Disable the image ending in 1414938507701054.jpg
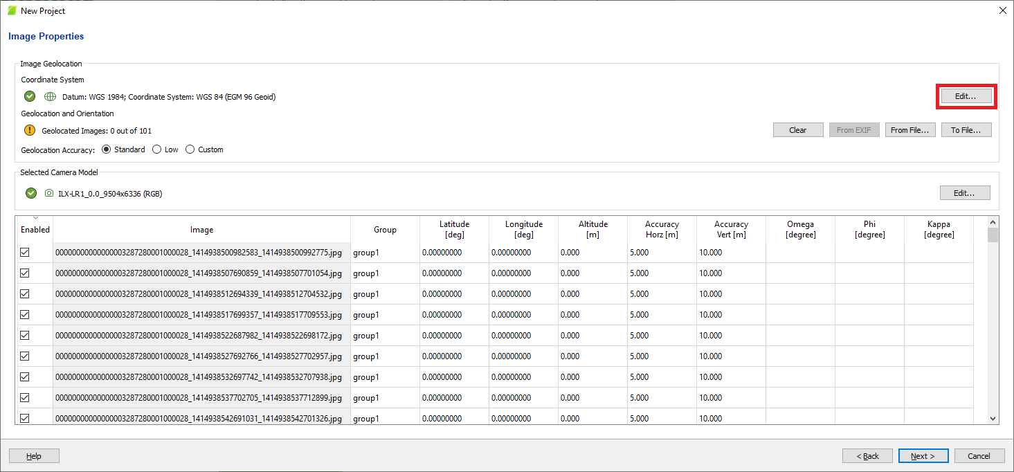Screen dimensions: 1014x472 click(x=25, y=273)
